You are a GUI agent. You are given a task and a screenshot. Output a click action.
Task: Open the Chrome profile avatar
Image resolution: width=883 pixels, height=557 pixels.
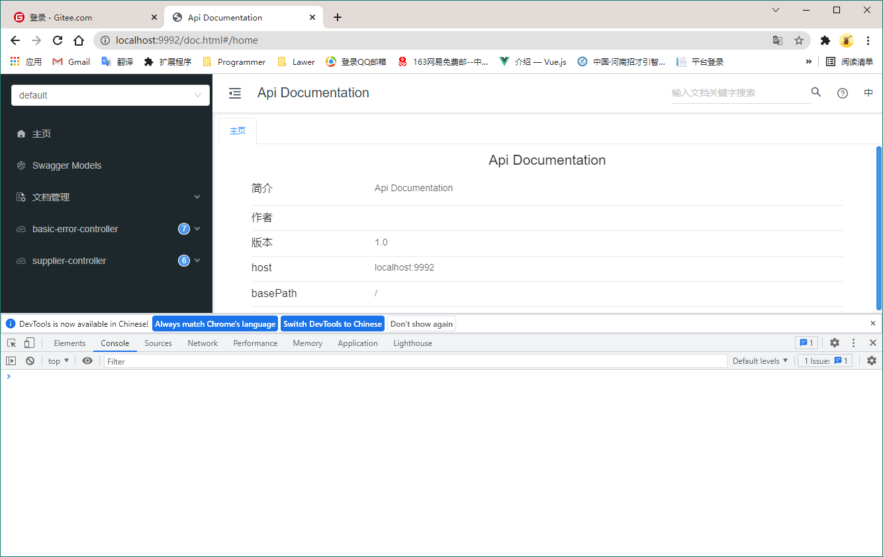[847, 40]
